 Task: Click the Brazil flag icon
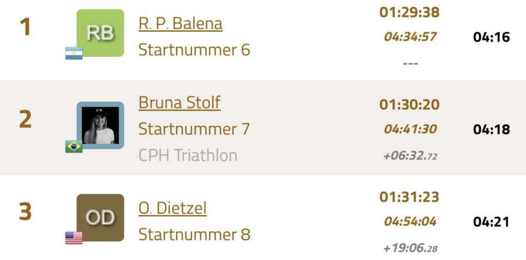point(74,147)
